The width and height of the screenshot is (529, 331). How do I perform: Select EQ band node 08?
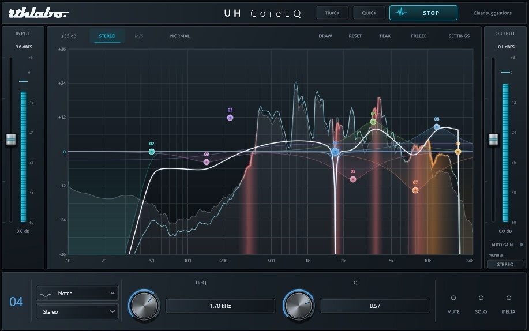tap(437, 127)
